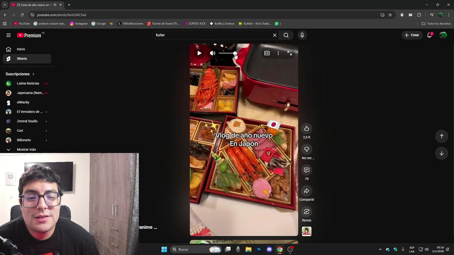Image resolution: width=454 pixels, height=255 pixels.
Task: Play the paused Short
Action: 199,53
